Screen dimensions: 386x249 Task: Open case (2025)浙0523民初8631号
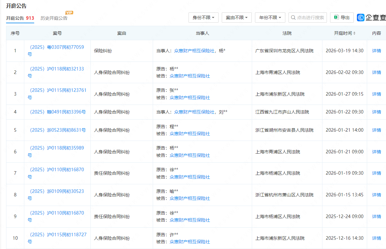tap(58, 130)
